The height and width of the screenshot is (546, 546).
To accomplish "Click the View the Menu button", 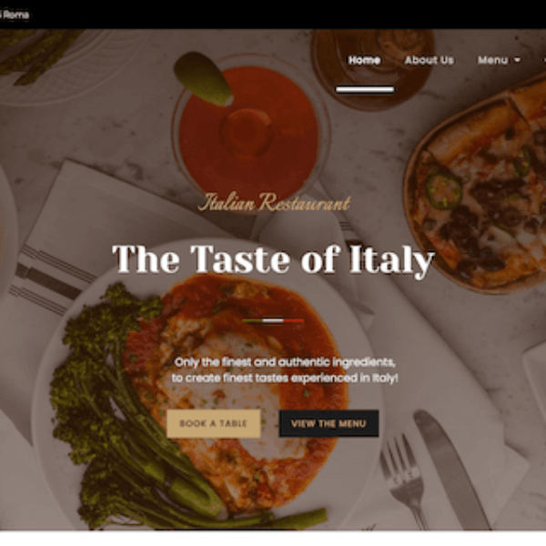I will [x=329, y=423].
